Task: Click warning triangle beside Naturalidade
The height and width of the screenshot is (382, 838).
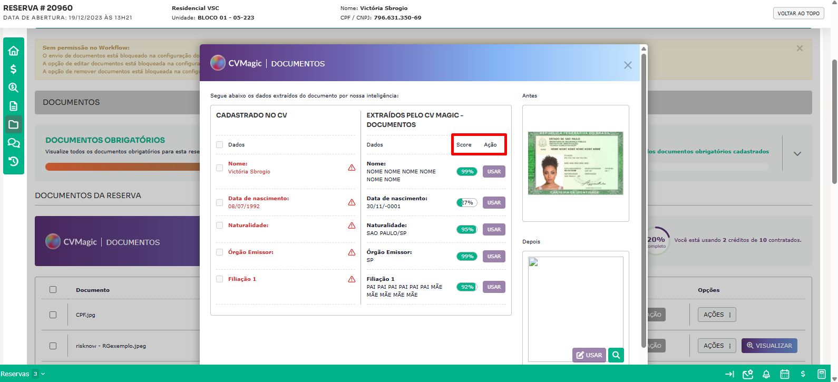Action: [352, 226]
